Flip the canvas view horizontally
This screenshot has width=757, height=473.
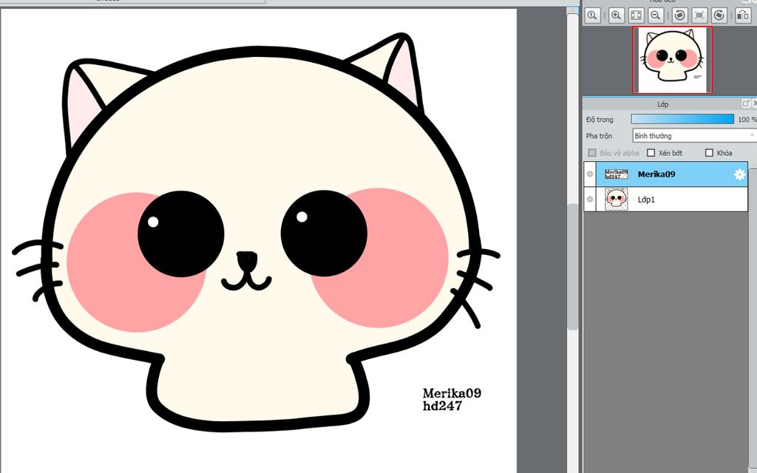pos(743,16)
